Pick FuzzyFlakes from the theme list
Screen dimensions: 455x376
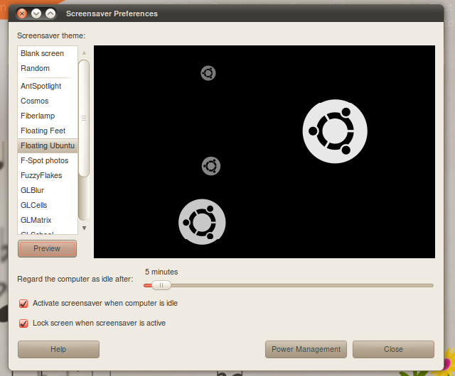[x=48, y=175]
